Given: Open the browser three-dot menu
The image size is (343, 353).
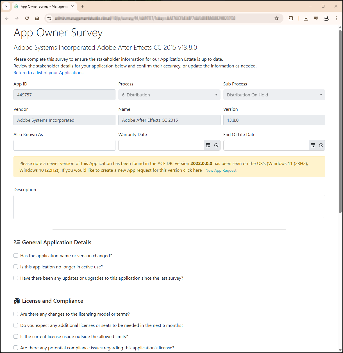Looking at the screenshot, I should [x=336, y=18].
